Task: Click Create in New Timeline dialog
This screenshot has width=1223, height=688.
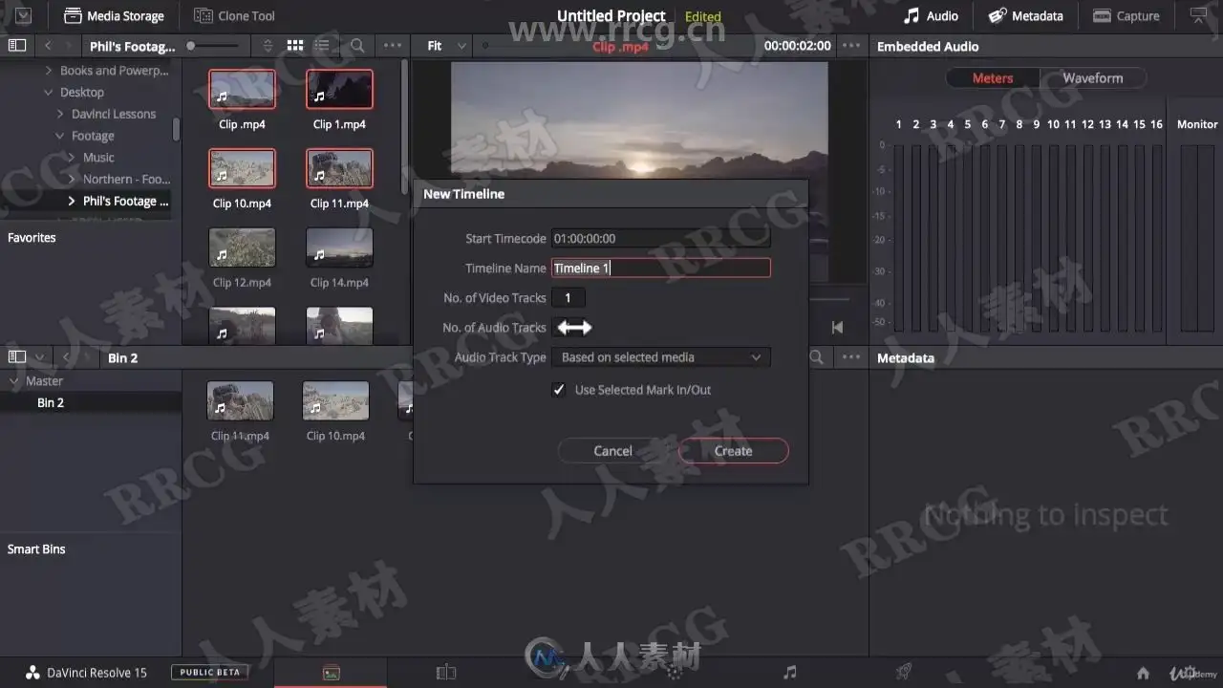Action: [x=733, y=451]
